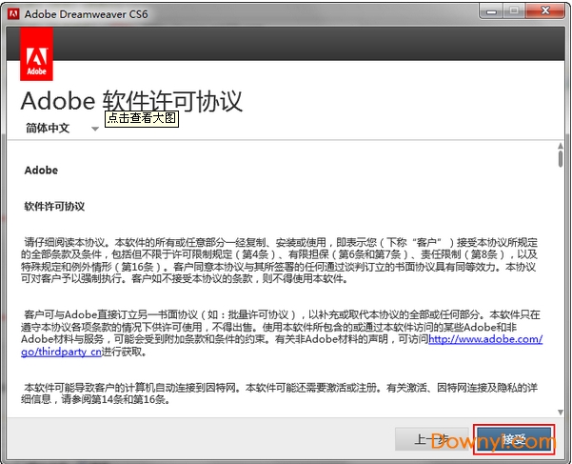
Task: Accept the license with the 接受 button
Action: [x=513, y=440]
